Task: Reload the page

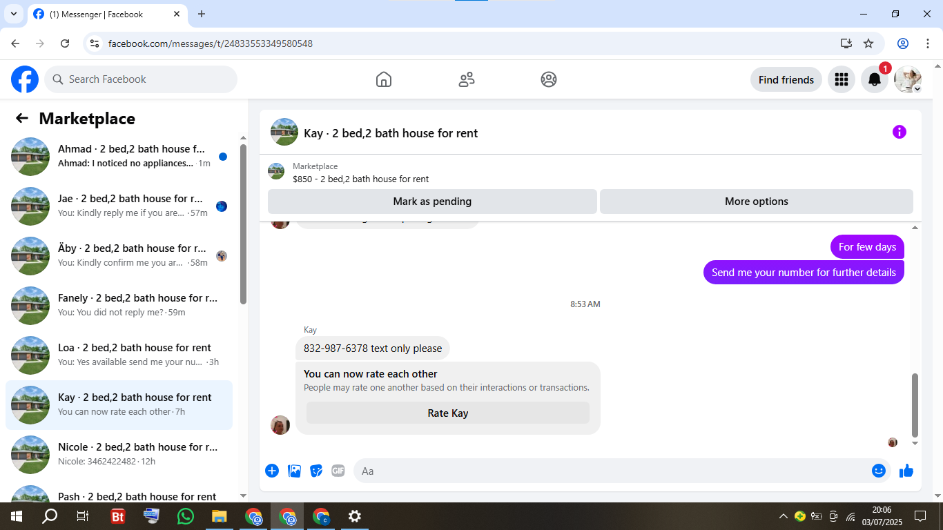Action: 65,43
